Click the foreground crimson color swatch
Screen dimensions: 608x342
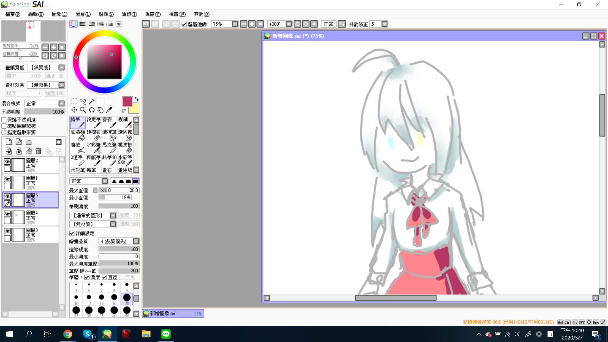(x=127, y=102)
